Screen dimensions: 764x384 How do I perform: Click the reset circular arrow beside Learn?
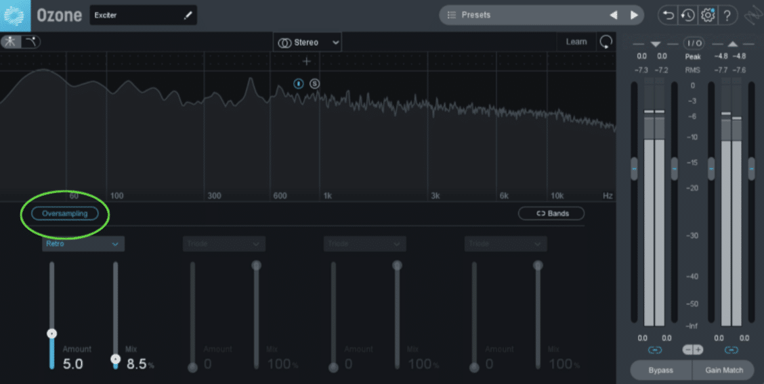coord(606,43)
